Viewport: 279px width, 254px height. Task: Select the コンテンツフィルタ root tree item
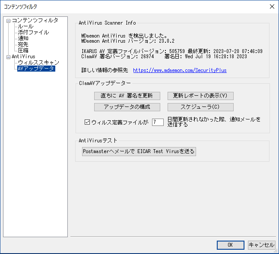[x=35, y=20]
